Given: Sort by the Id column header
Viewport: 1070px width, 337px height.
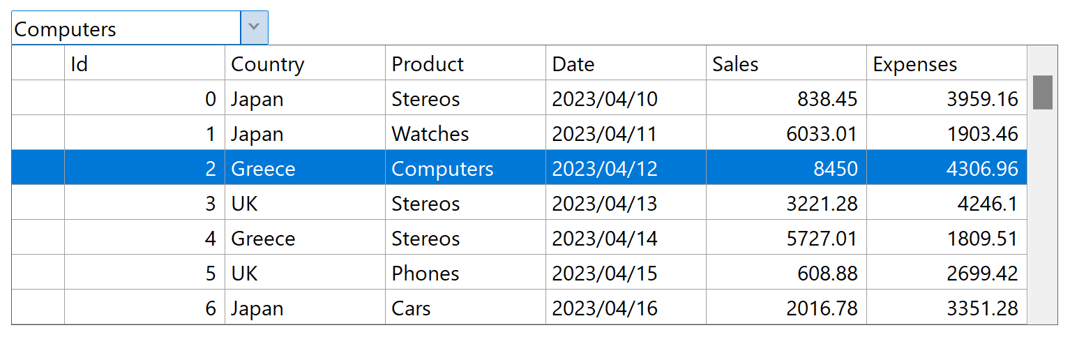Looking at the screenshot, I should click(144, 63).
